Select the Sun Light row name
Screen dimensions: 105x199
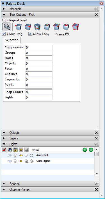[43, 161]
